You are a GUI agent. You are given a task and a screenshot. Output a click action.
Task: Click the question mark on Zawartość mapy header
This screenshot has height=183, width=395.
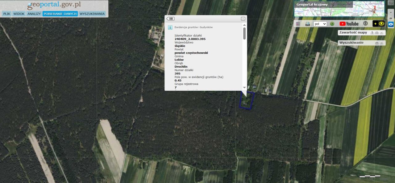(372, 33)
